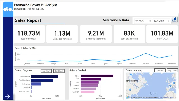This screenshot has height=101, width=179.
Task: Click the VTT product bar
Action: (91, 79)
